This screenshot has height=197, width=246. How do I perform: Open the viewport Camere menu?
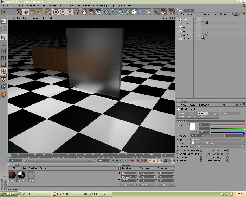(26, 18)
